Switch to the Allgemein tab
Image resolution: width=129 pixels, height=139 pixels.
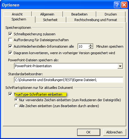[47, 14]
